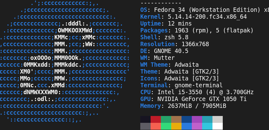The width and height of the screenshot is (269, 130).
Task: Select the light gray color block
Action: point(217,119)
